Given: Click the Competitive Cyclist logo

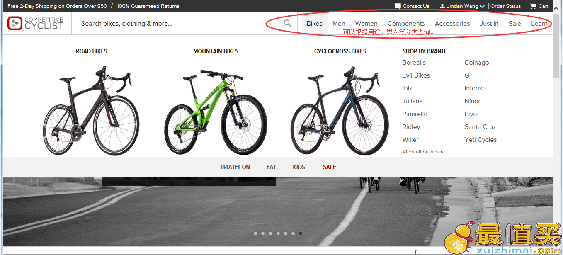Looking at the screenshot, I should click(35, 23).
